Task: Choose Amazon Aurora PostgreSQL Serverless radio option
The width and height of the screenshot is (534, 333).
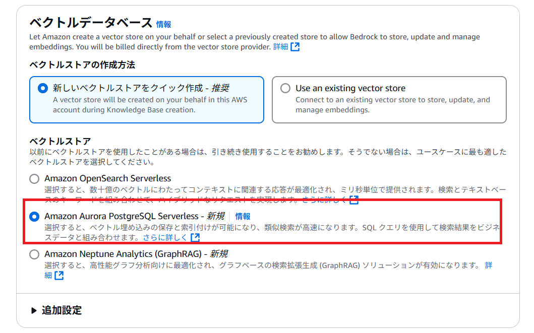Action: (34, 216)
